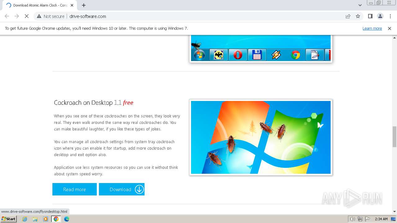Toggle Chrome side panel
This screenshot has width=397, height=223.
tap(370, 16)
